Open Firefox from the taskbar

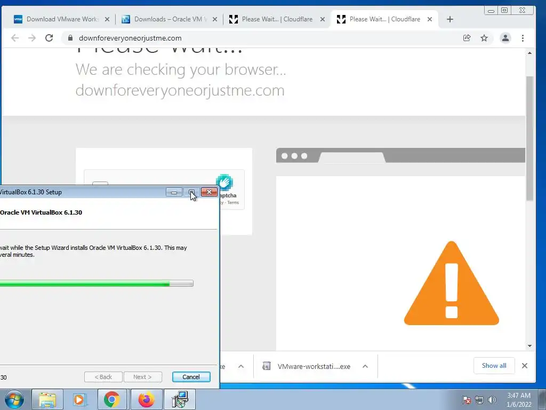(146, 399)
